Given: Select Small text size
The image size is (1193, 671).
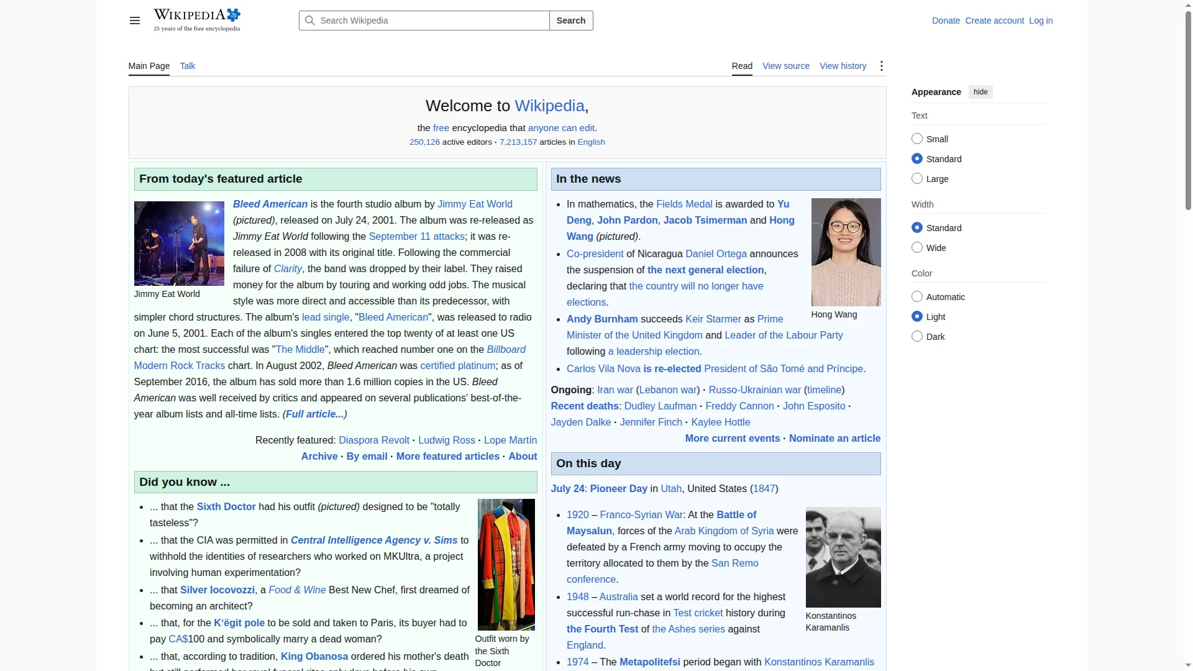Looking at the screenshot, I should pyautogui.click(x=917, y=139).
